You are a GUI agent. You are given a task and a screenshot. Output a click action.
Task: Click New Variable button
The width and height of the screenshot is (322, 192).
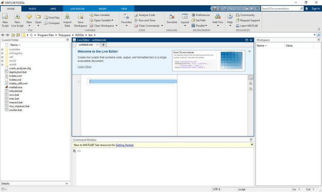100,15
